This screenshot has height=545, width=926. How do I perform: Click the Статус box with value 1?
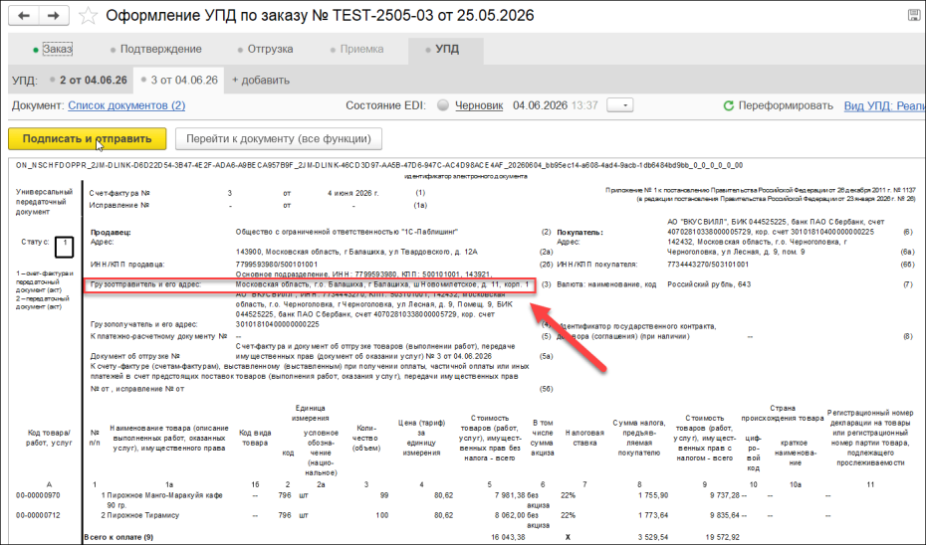65,247
